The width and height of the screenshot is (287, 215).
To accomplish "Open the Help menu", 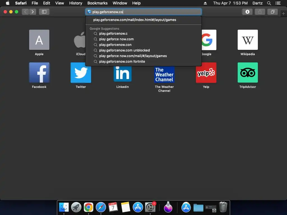I will coord(136,3).
